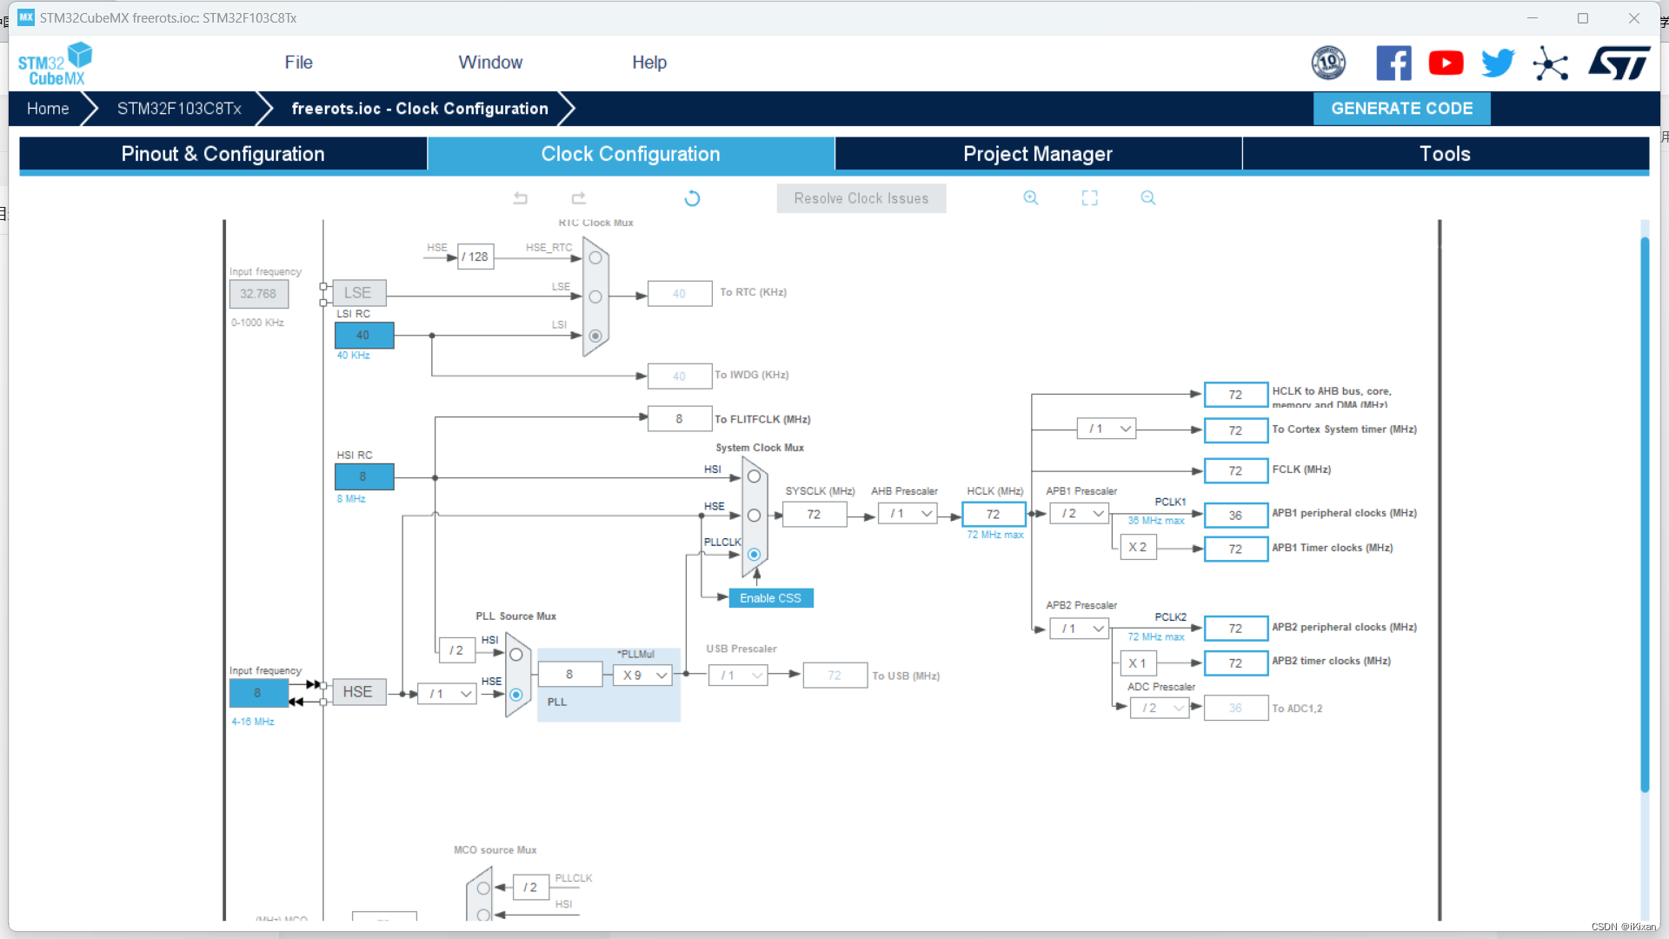
Task: Select HSI in System Clock Mux
Action: click(x=754, y=476)
